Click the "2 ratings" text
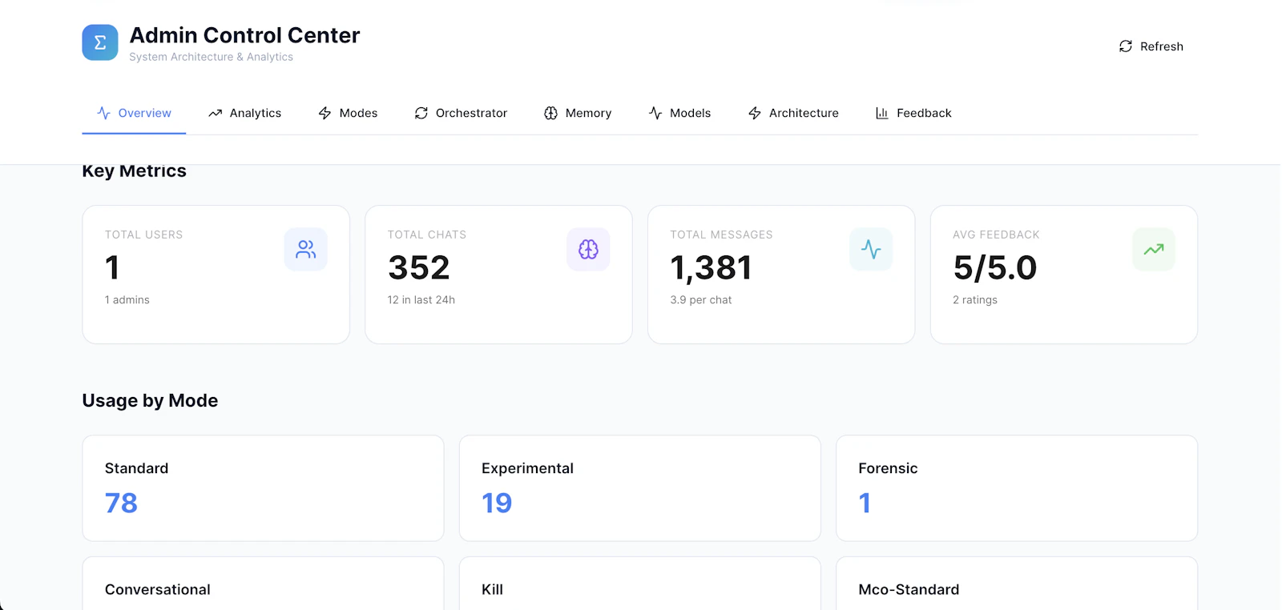The height and width of the screenshot is (610, 1282). [975, 299]
